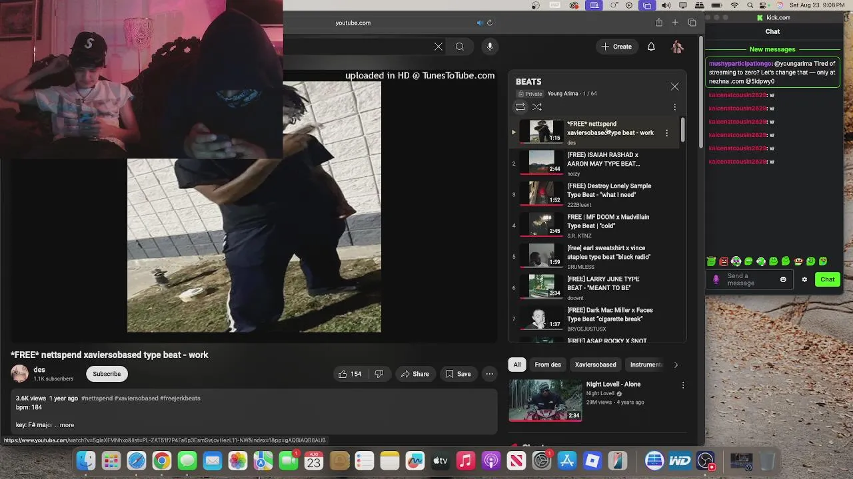Screen dimensions: 853x479
Task: Open Spotlight search in menu bar
Action: point(748,5)
